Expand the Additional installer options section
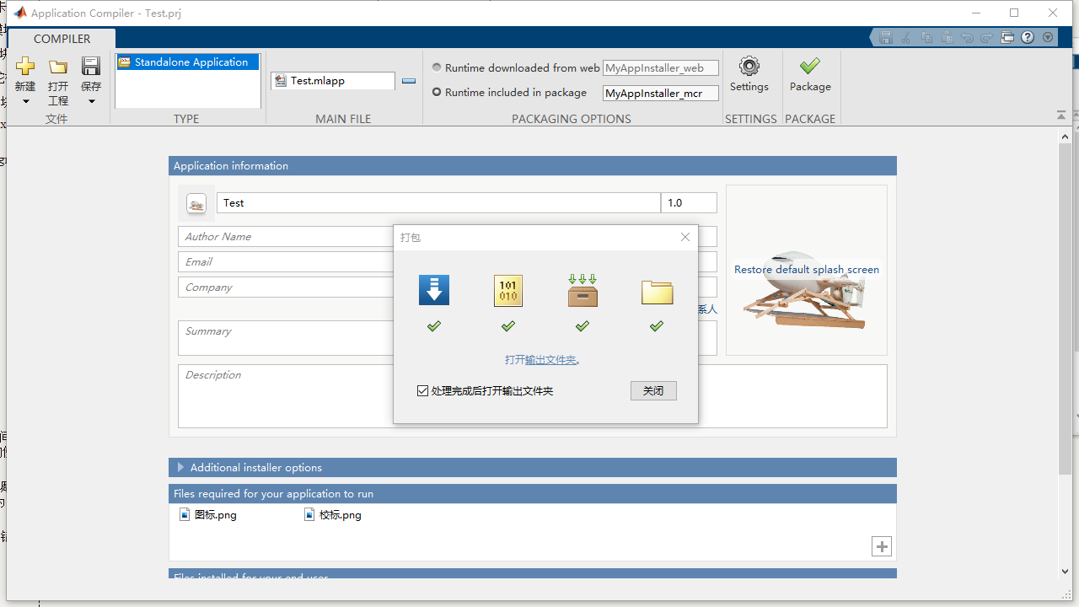This screenshot has height=607, width=1079. [x=180, y=467]
